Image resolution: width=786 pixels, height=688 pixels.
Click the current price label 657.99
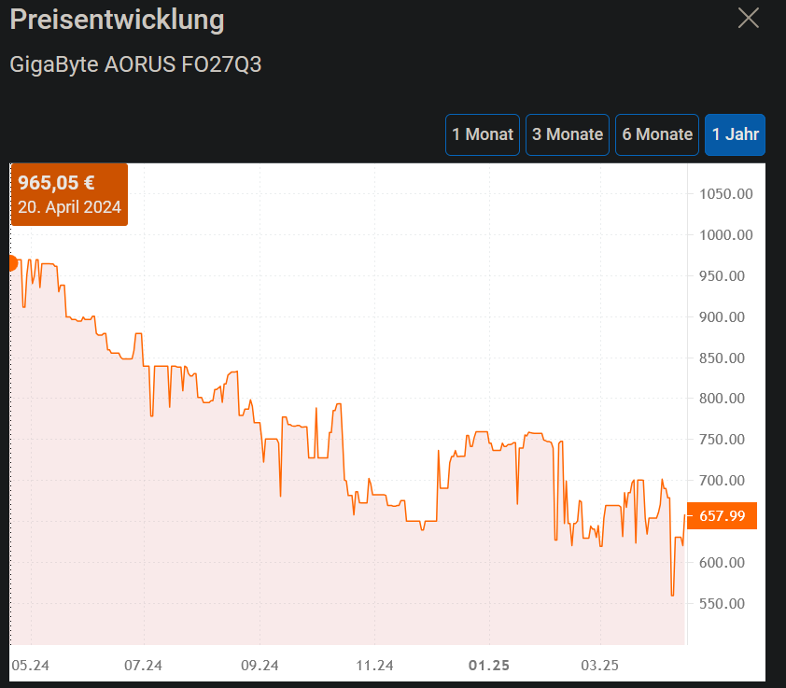pos(720,515)
